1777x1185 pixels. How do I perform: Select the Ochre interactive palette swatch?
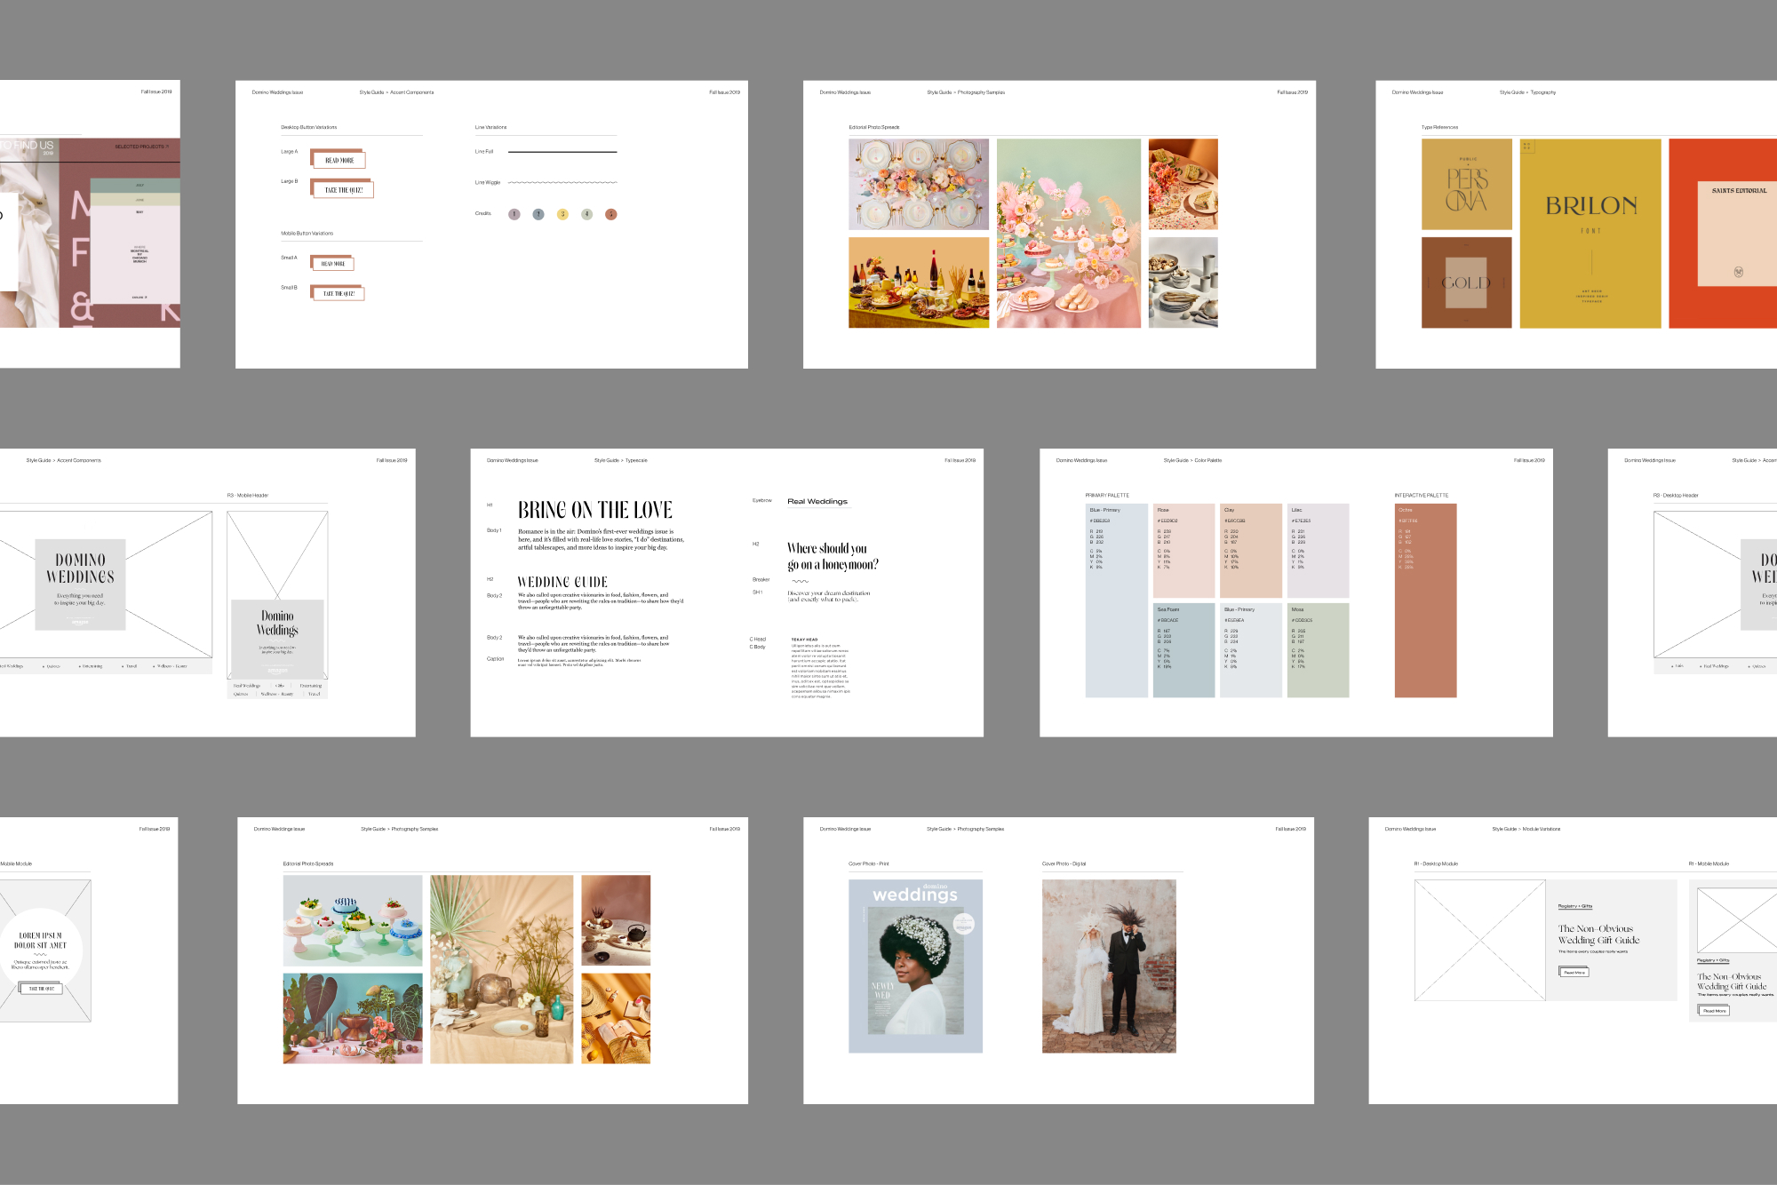pyautogui.click(x=1425, y=600)
